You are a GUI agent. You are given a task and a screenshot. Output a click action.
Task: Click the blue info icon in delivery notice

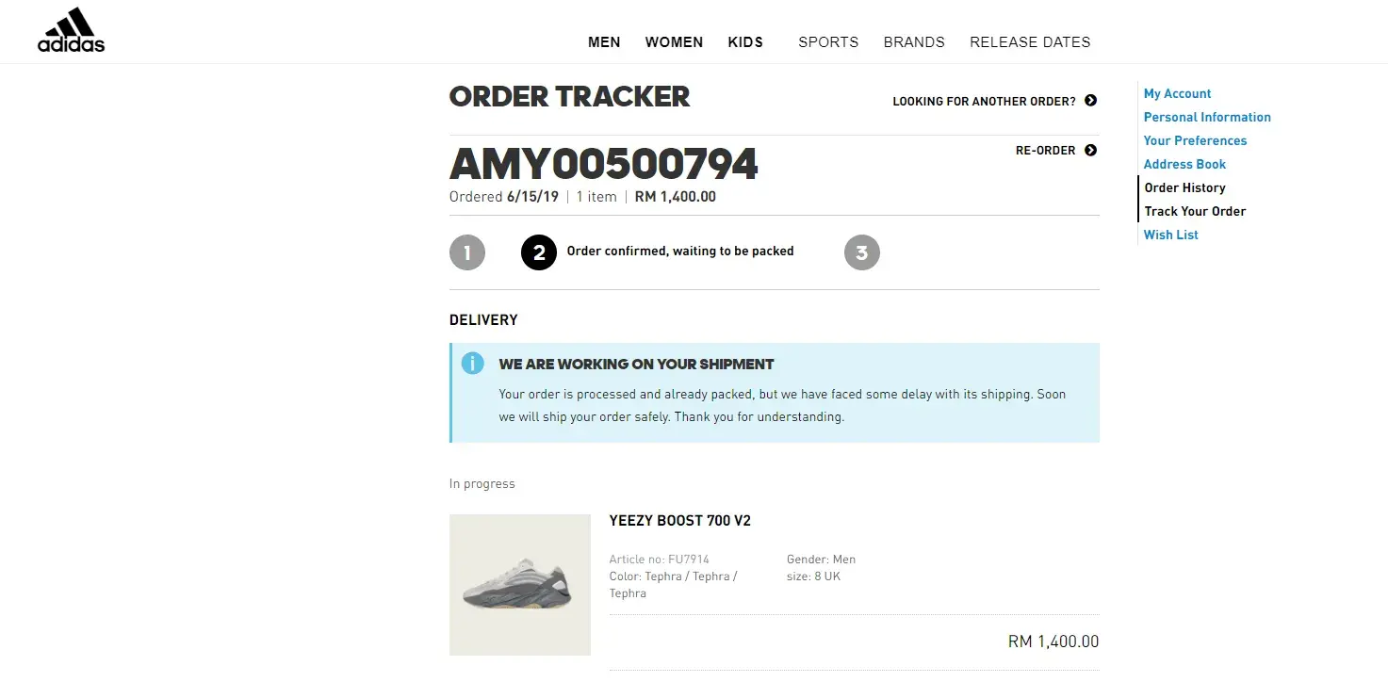point(472,364)
